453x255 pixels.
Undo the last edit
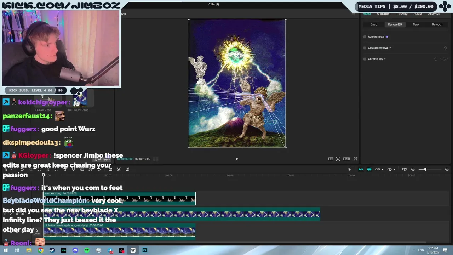(x=22, y=169)
